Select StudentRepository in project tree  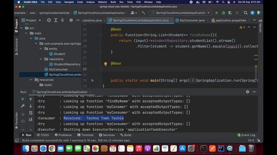(67, 64)
